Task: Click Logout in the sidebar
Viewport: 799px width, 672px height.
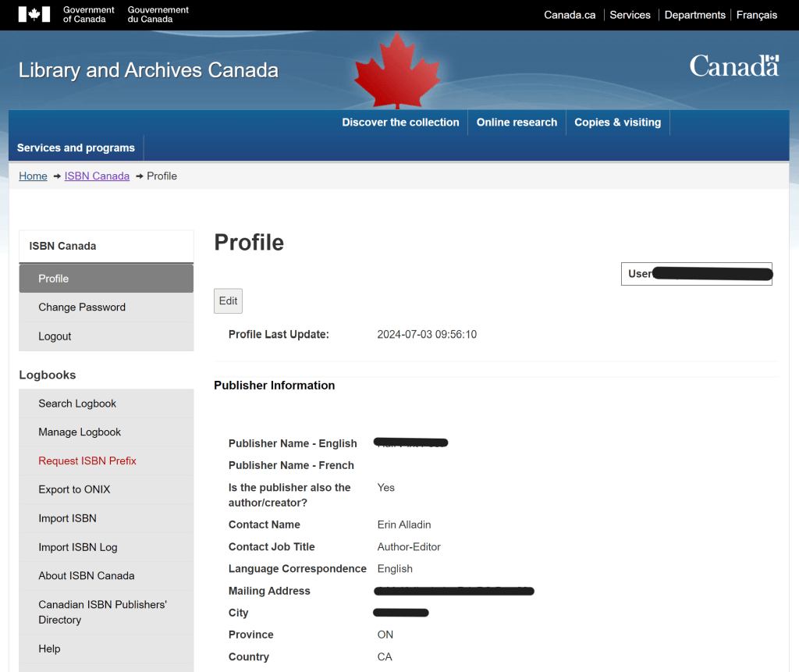Action: coord(55,336)
